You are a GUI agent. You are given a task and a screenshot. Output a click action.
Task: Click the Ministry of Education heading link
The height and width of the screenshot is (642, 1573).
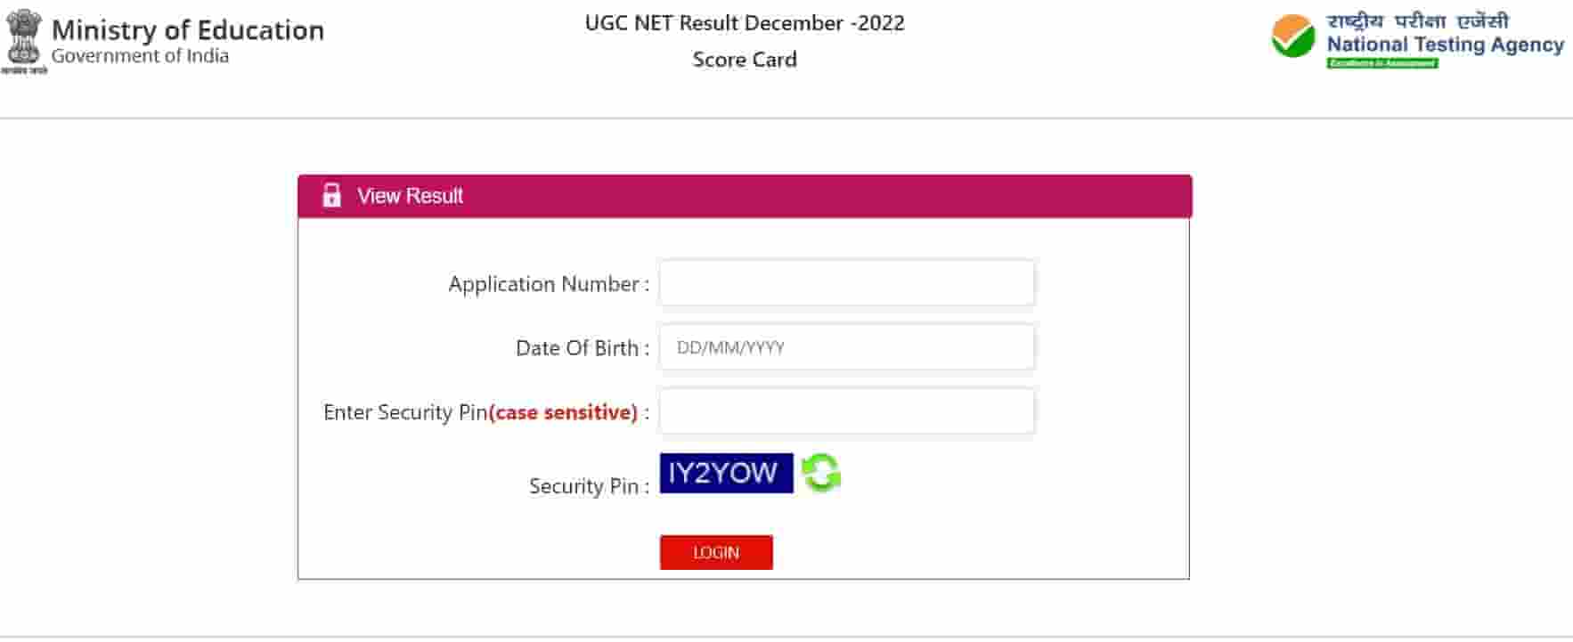point(189,30)
